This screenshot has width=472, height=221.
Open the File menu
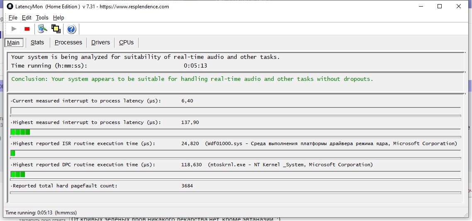(13, 17)
